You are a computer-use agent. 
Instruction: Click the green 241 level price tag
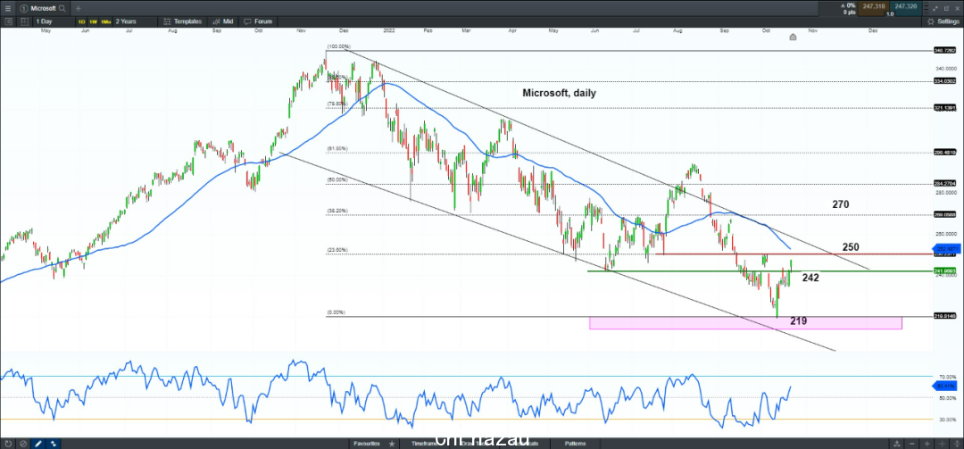tap(945, 270)
